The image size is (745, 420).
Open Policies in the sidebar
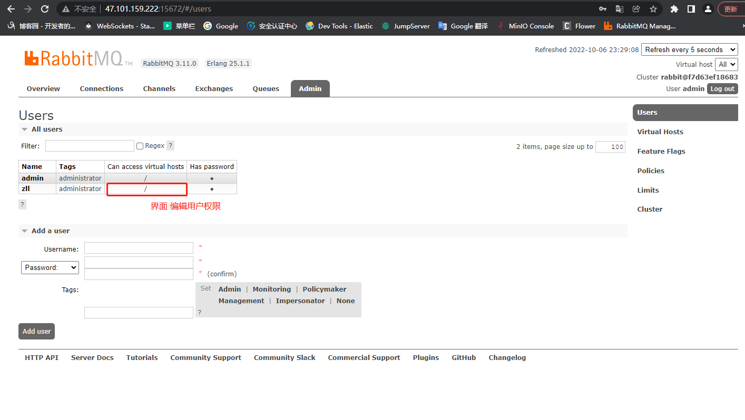click(x=651, y=171)
